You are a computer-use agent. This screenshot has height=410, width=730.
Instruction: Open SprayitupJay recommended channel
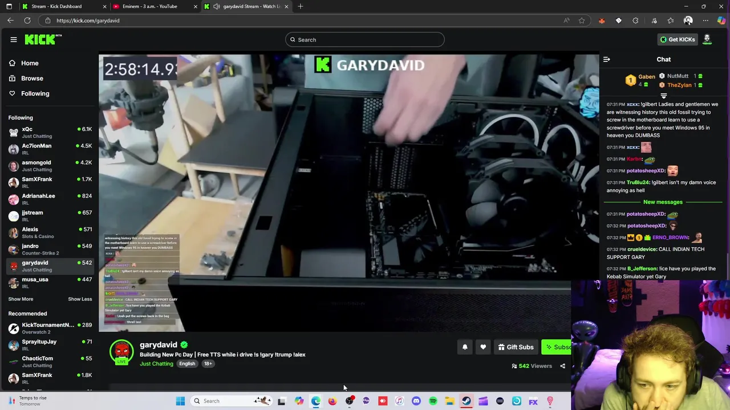(x=50, y=345)
